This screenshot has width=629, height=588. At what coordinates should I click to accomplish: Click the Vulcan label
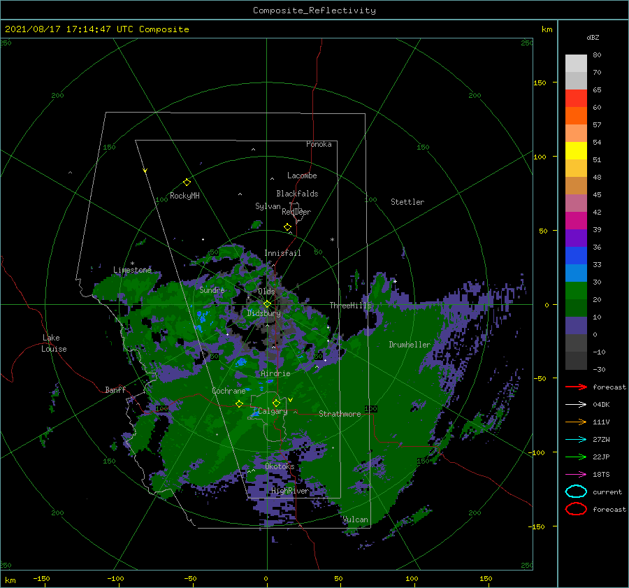point(356,519)
